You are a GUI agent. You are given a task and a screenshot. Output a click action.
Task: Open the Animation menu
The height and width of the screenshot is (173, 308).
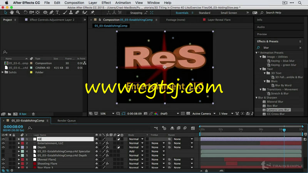point(123,3)
